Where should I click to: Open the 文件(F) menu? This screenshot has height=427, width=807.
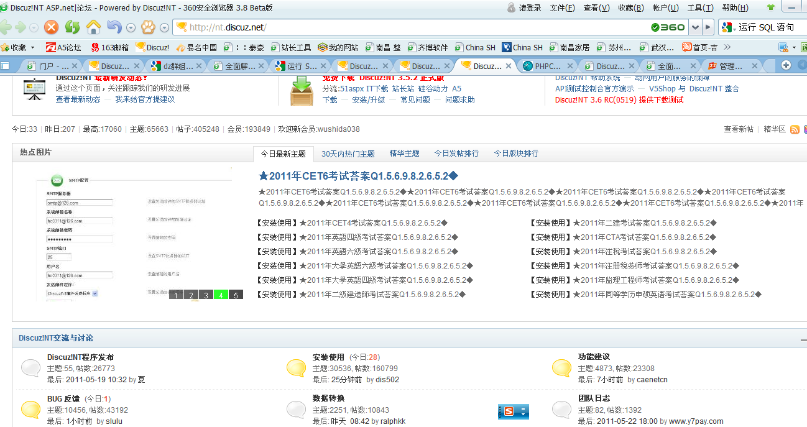pos(562,7)
